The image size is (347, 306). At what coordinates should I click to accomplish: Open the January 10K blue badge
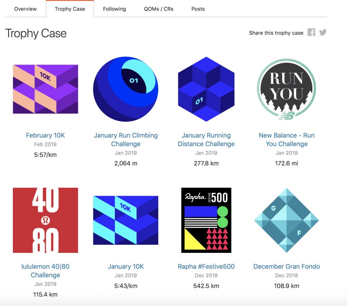[x=126, y=220]
